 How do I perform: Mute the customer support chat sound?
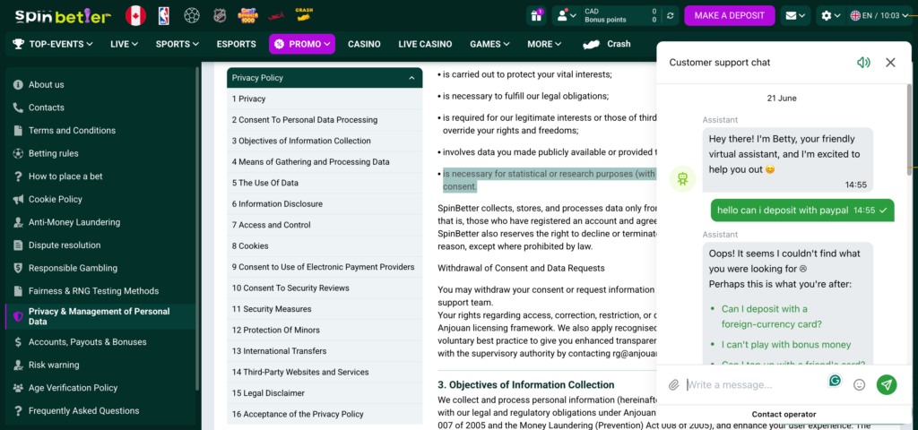point(863,63)
